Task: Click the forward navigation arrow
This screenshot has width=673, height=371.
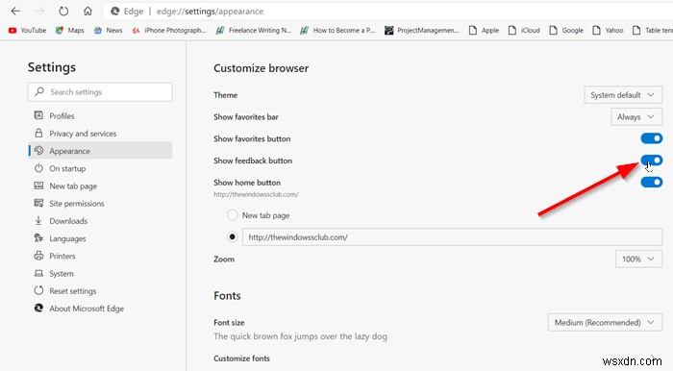Action: [40, 12]
